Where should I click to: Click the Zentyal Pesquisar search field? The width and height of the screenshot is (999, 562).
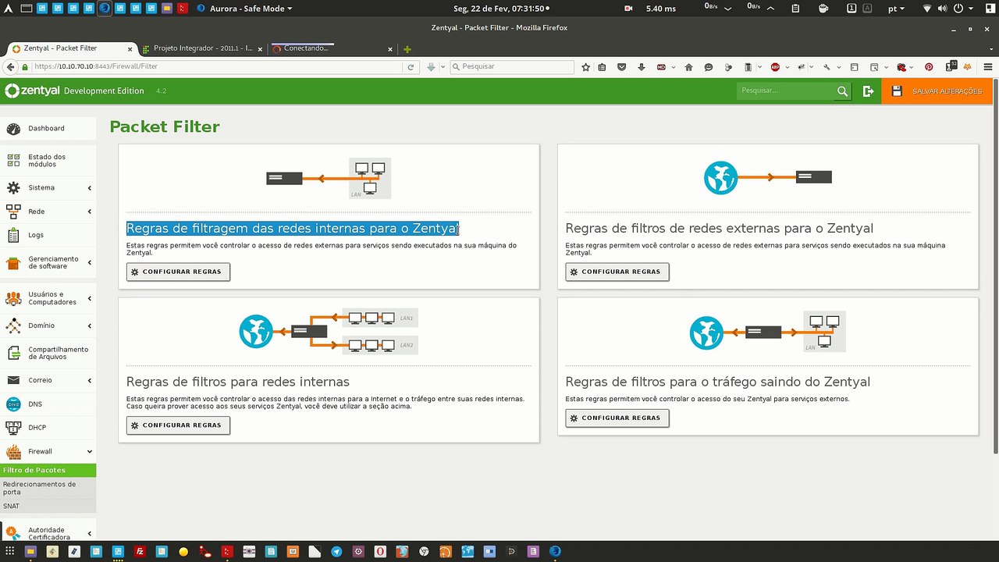pyautogui.click(x=785, y=91)
